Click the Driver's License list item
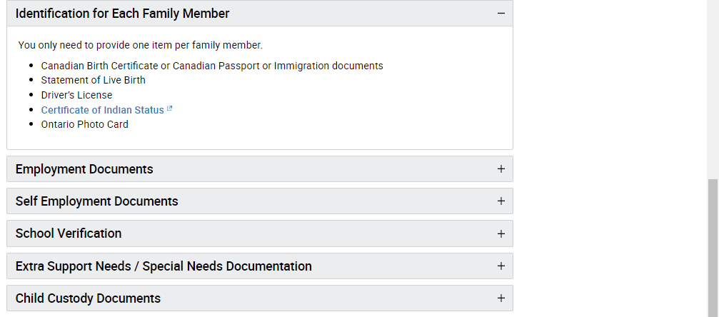The height and width of the screenshot is (317, 719). (x=76, y=95)
